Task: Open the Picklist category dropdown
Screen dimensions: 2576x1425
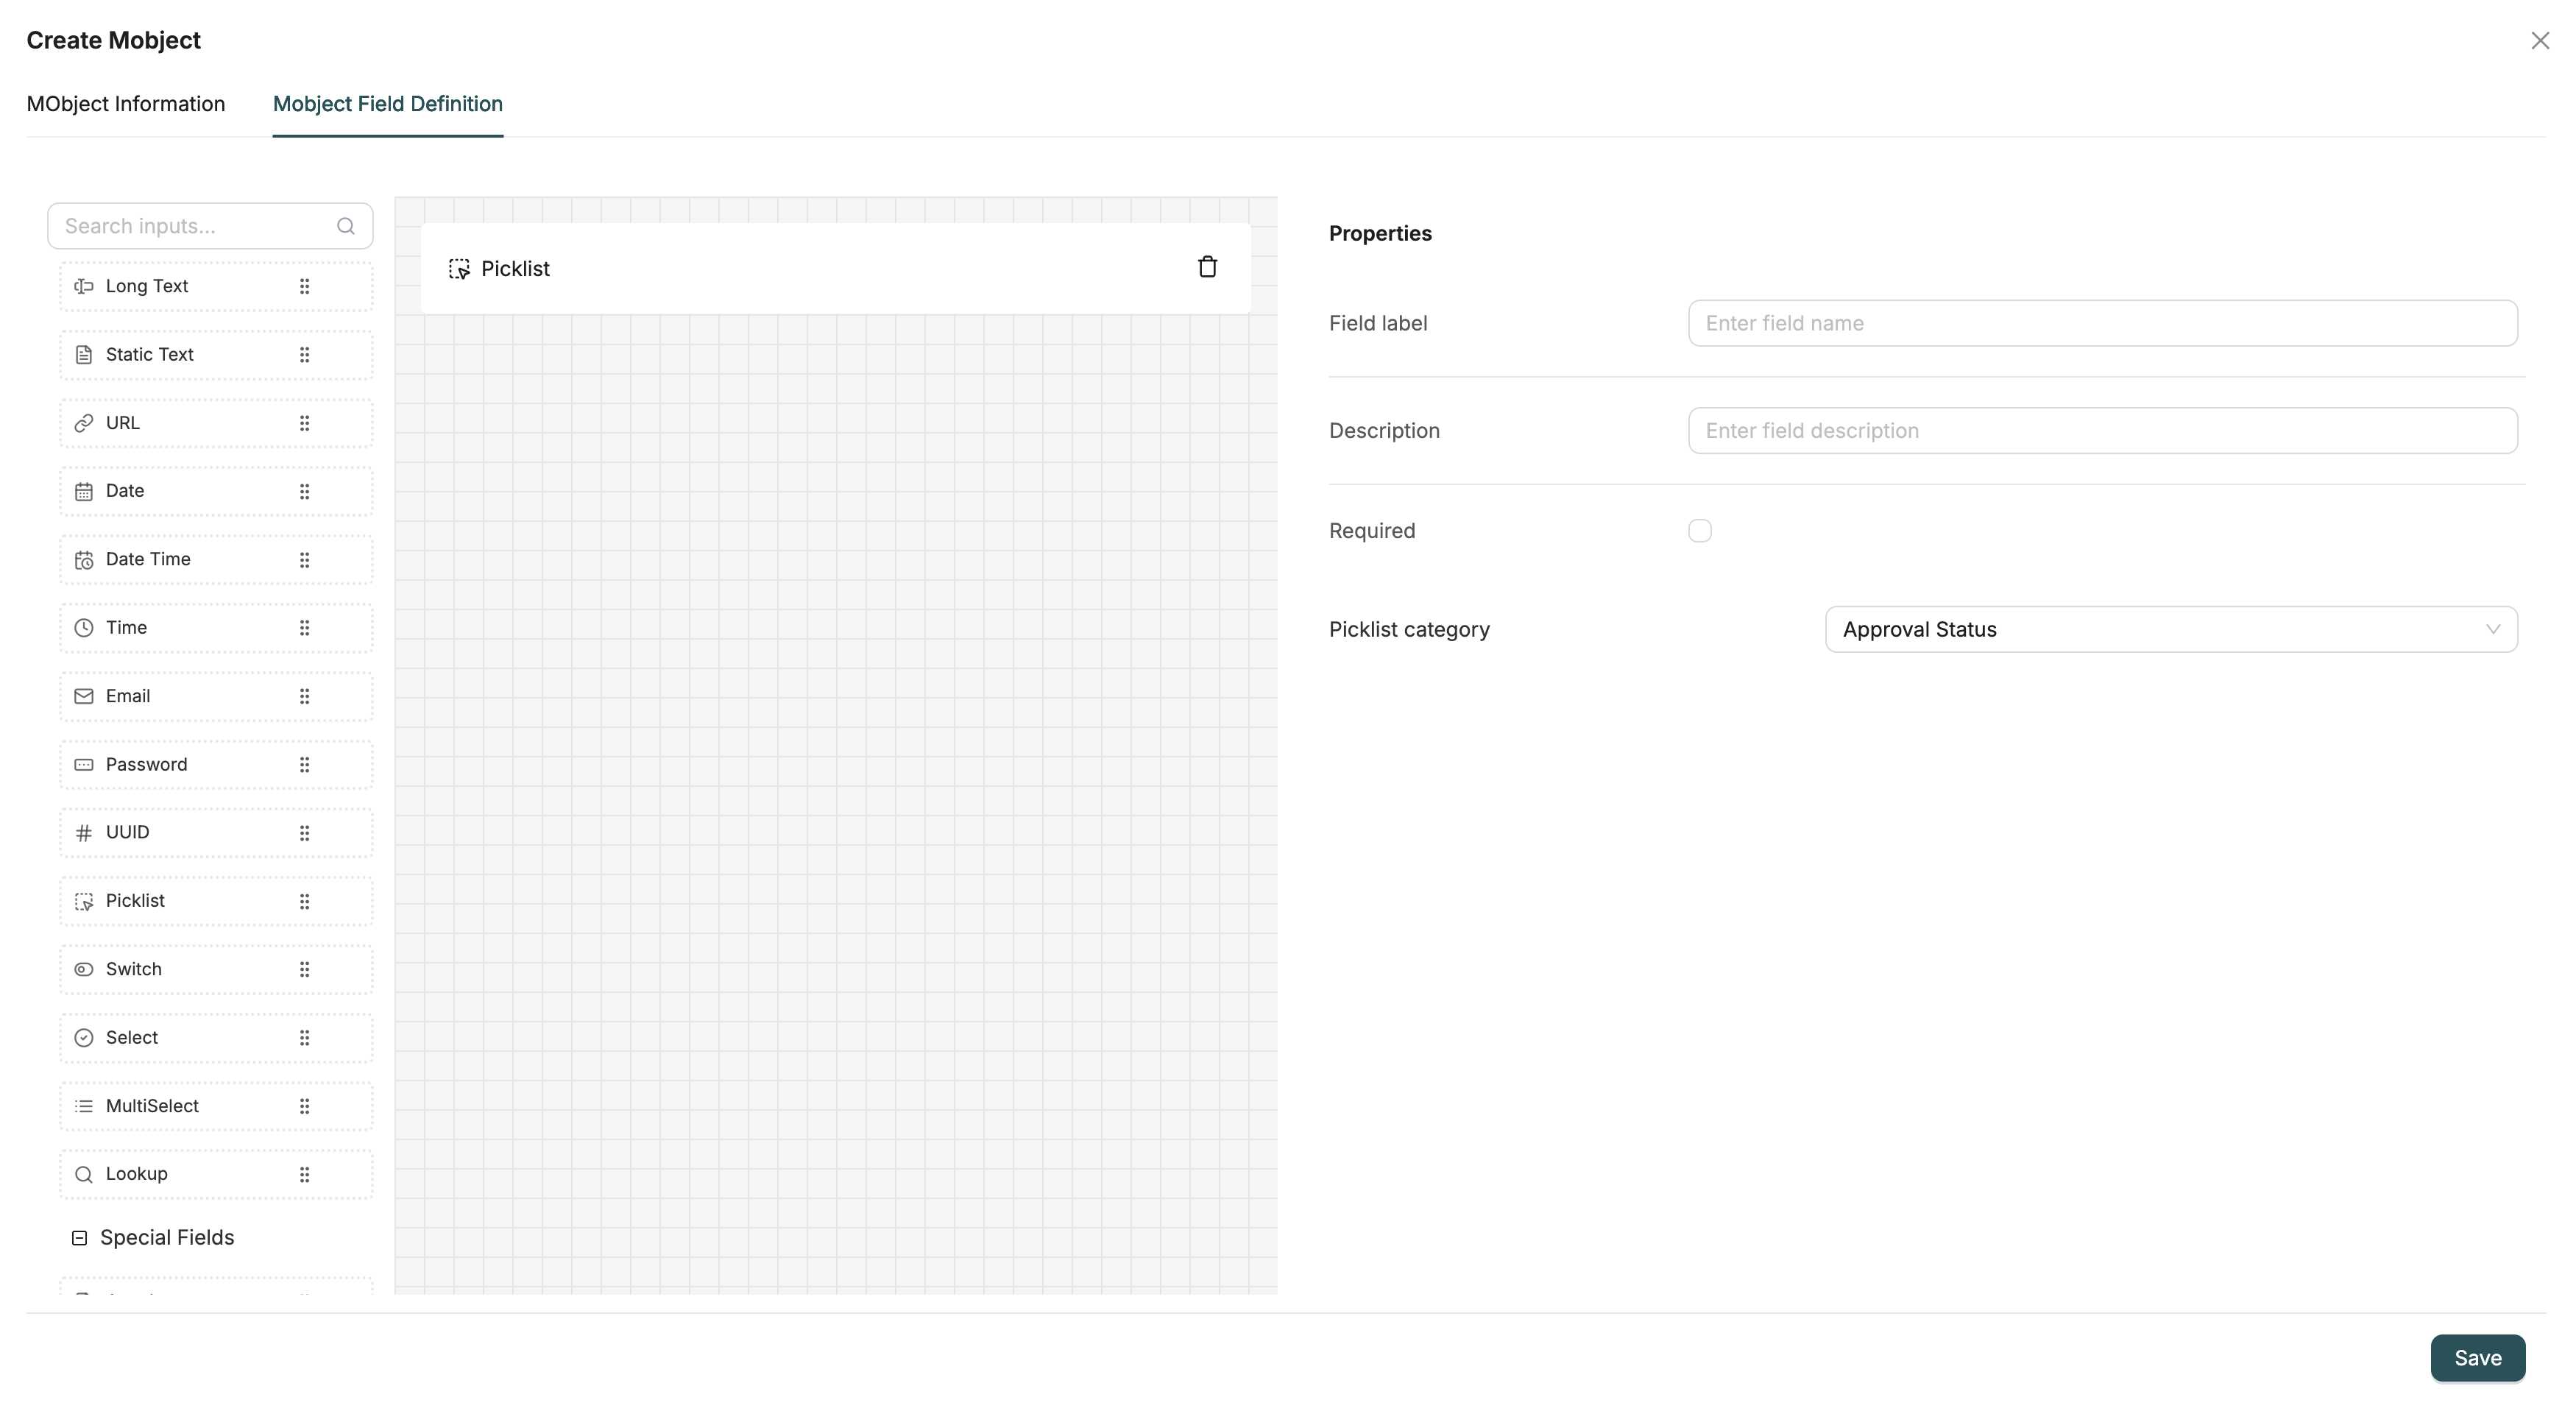Action: (x=2170, y=628)
